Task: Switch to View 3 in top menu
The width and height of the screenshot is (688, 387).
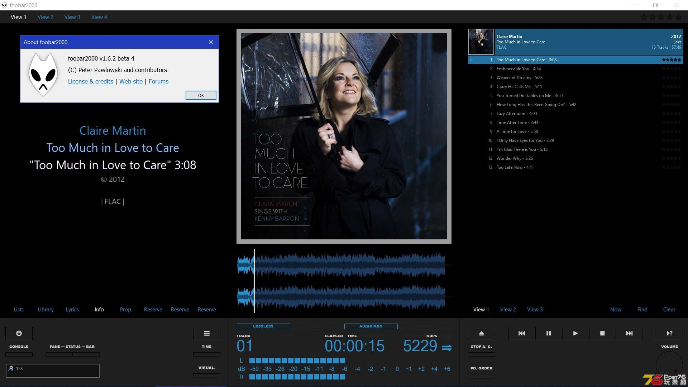Action: click(x=72, y=17)
